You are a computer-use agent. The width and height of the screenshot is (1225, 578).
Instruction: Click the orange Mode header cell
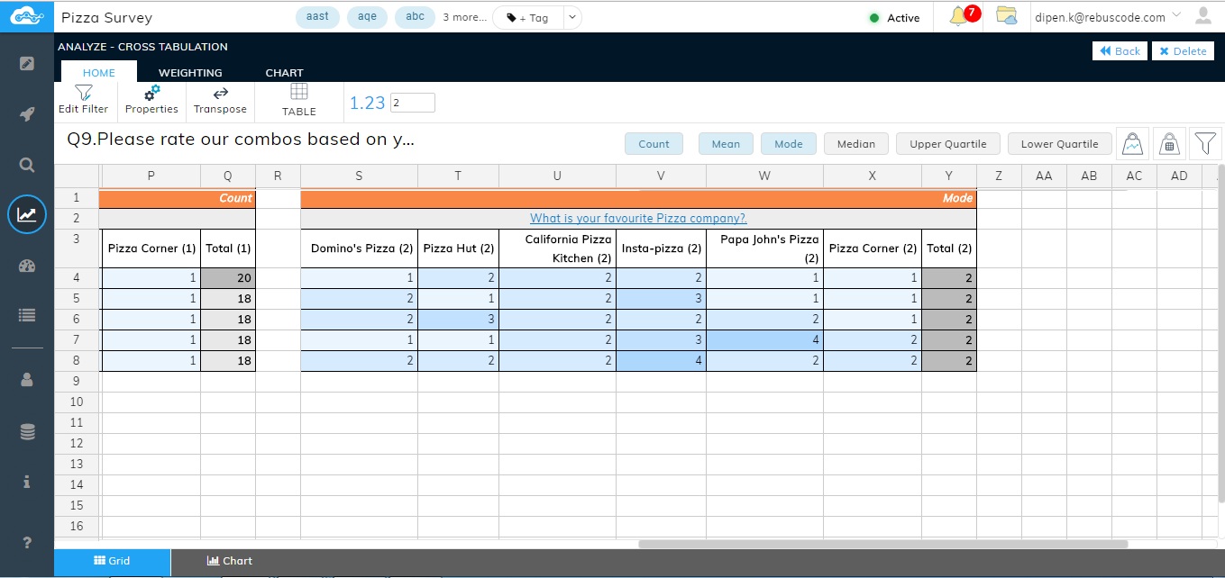[x=638, y=198]
